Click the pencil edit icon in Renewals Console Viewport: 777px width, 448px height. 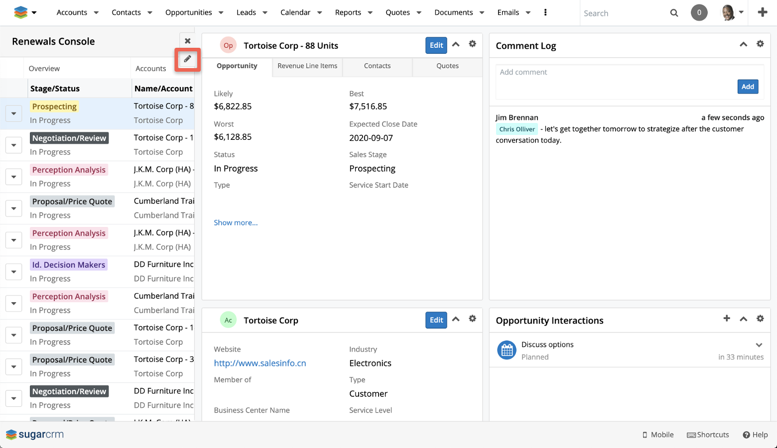[187, 59]
